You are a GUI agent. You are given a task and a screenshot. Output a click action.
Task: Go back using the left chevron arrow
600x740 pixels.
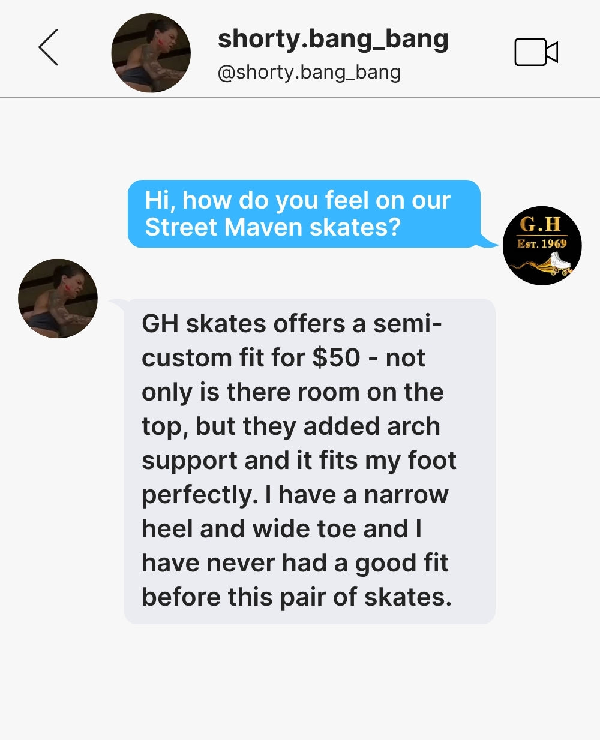click(x=48, y=47)
